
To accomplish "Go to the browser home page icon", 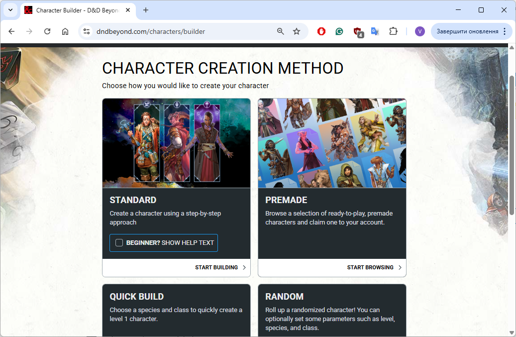I will point(65,31).
